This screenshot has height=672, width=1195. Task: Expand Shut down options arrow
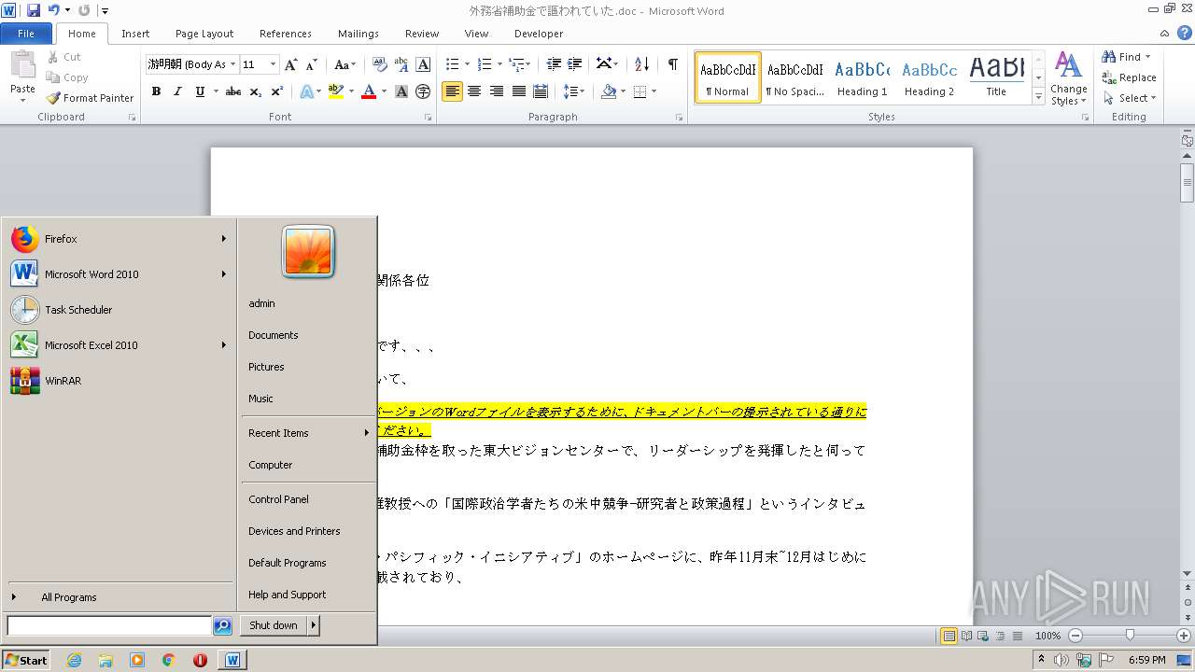coord(314,625)
